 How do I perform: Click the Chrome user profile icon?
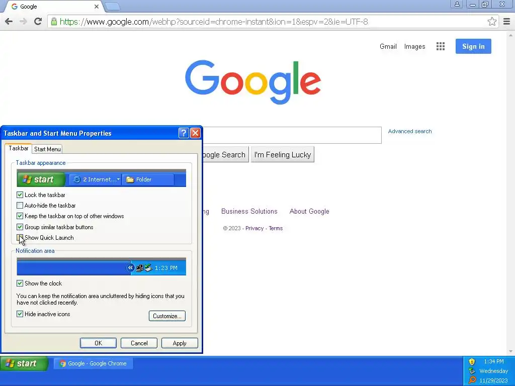tap(457, 4)
